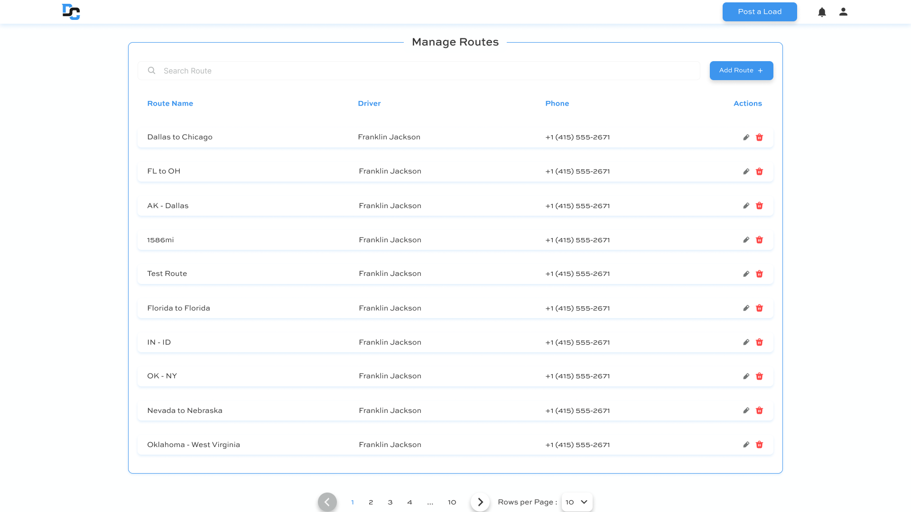Select page 1 in pagination
Viewport: 911px width, 512px height.
point(353,502)
